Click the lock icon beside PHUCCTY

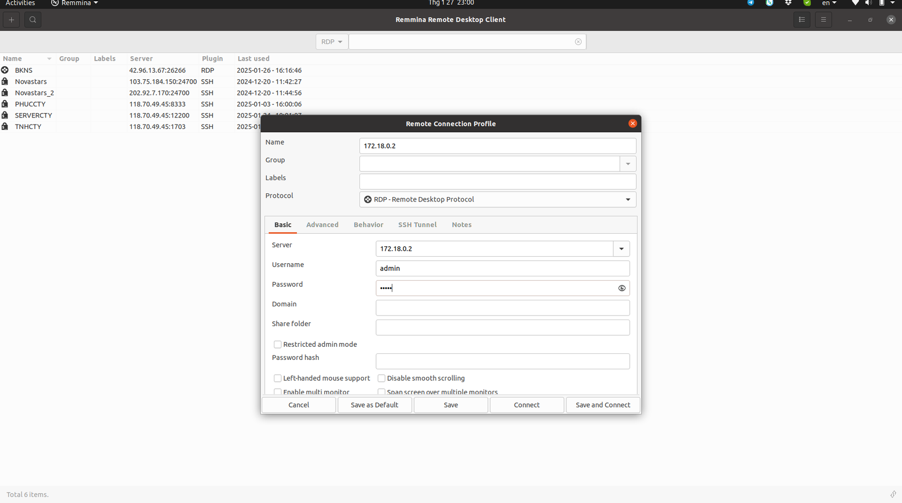tap(5, 104)
